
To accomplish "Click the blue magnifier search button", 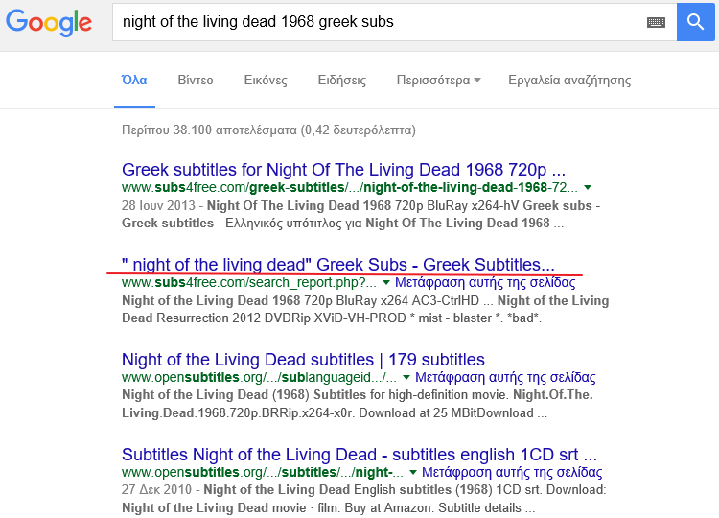I will tap(695, 22).
